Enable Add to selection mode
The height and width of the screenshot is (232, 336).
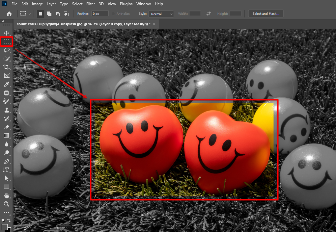[49, 14]
